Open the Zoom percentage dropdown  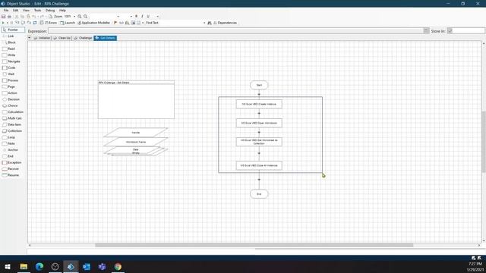[x=74, y=17]
